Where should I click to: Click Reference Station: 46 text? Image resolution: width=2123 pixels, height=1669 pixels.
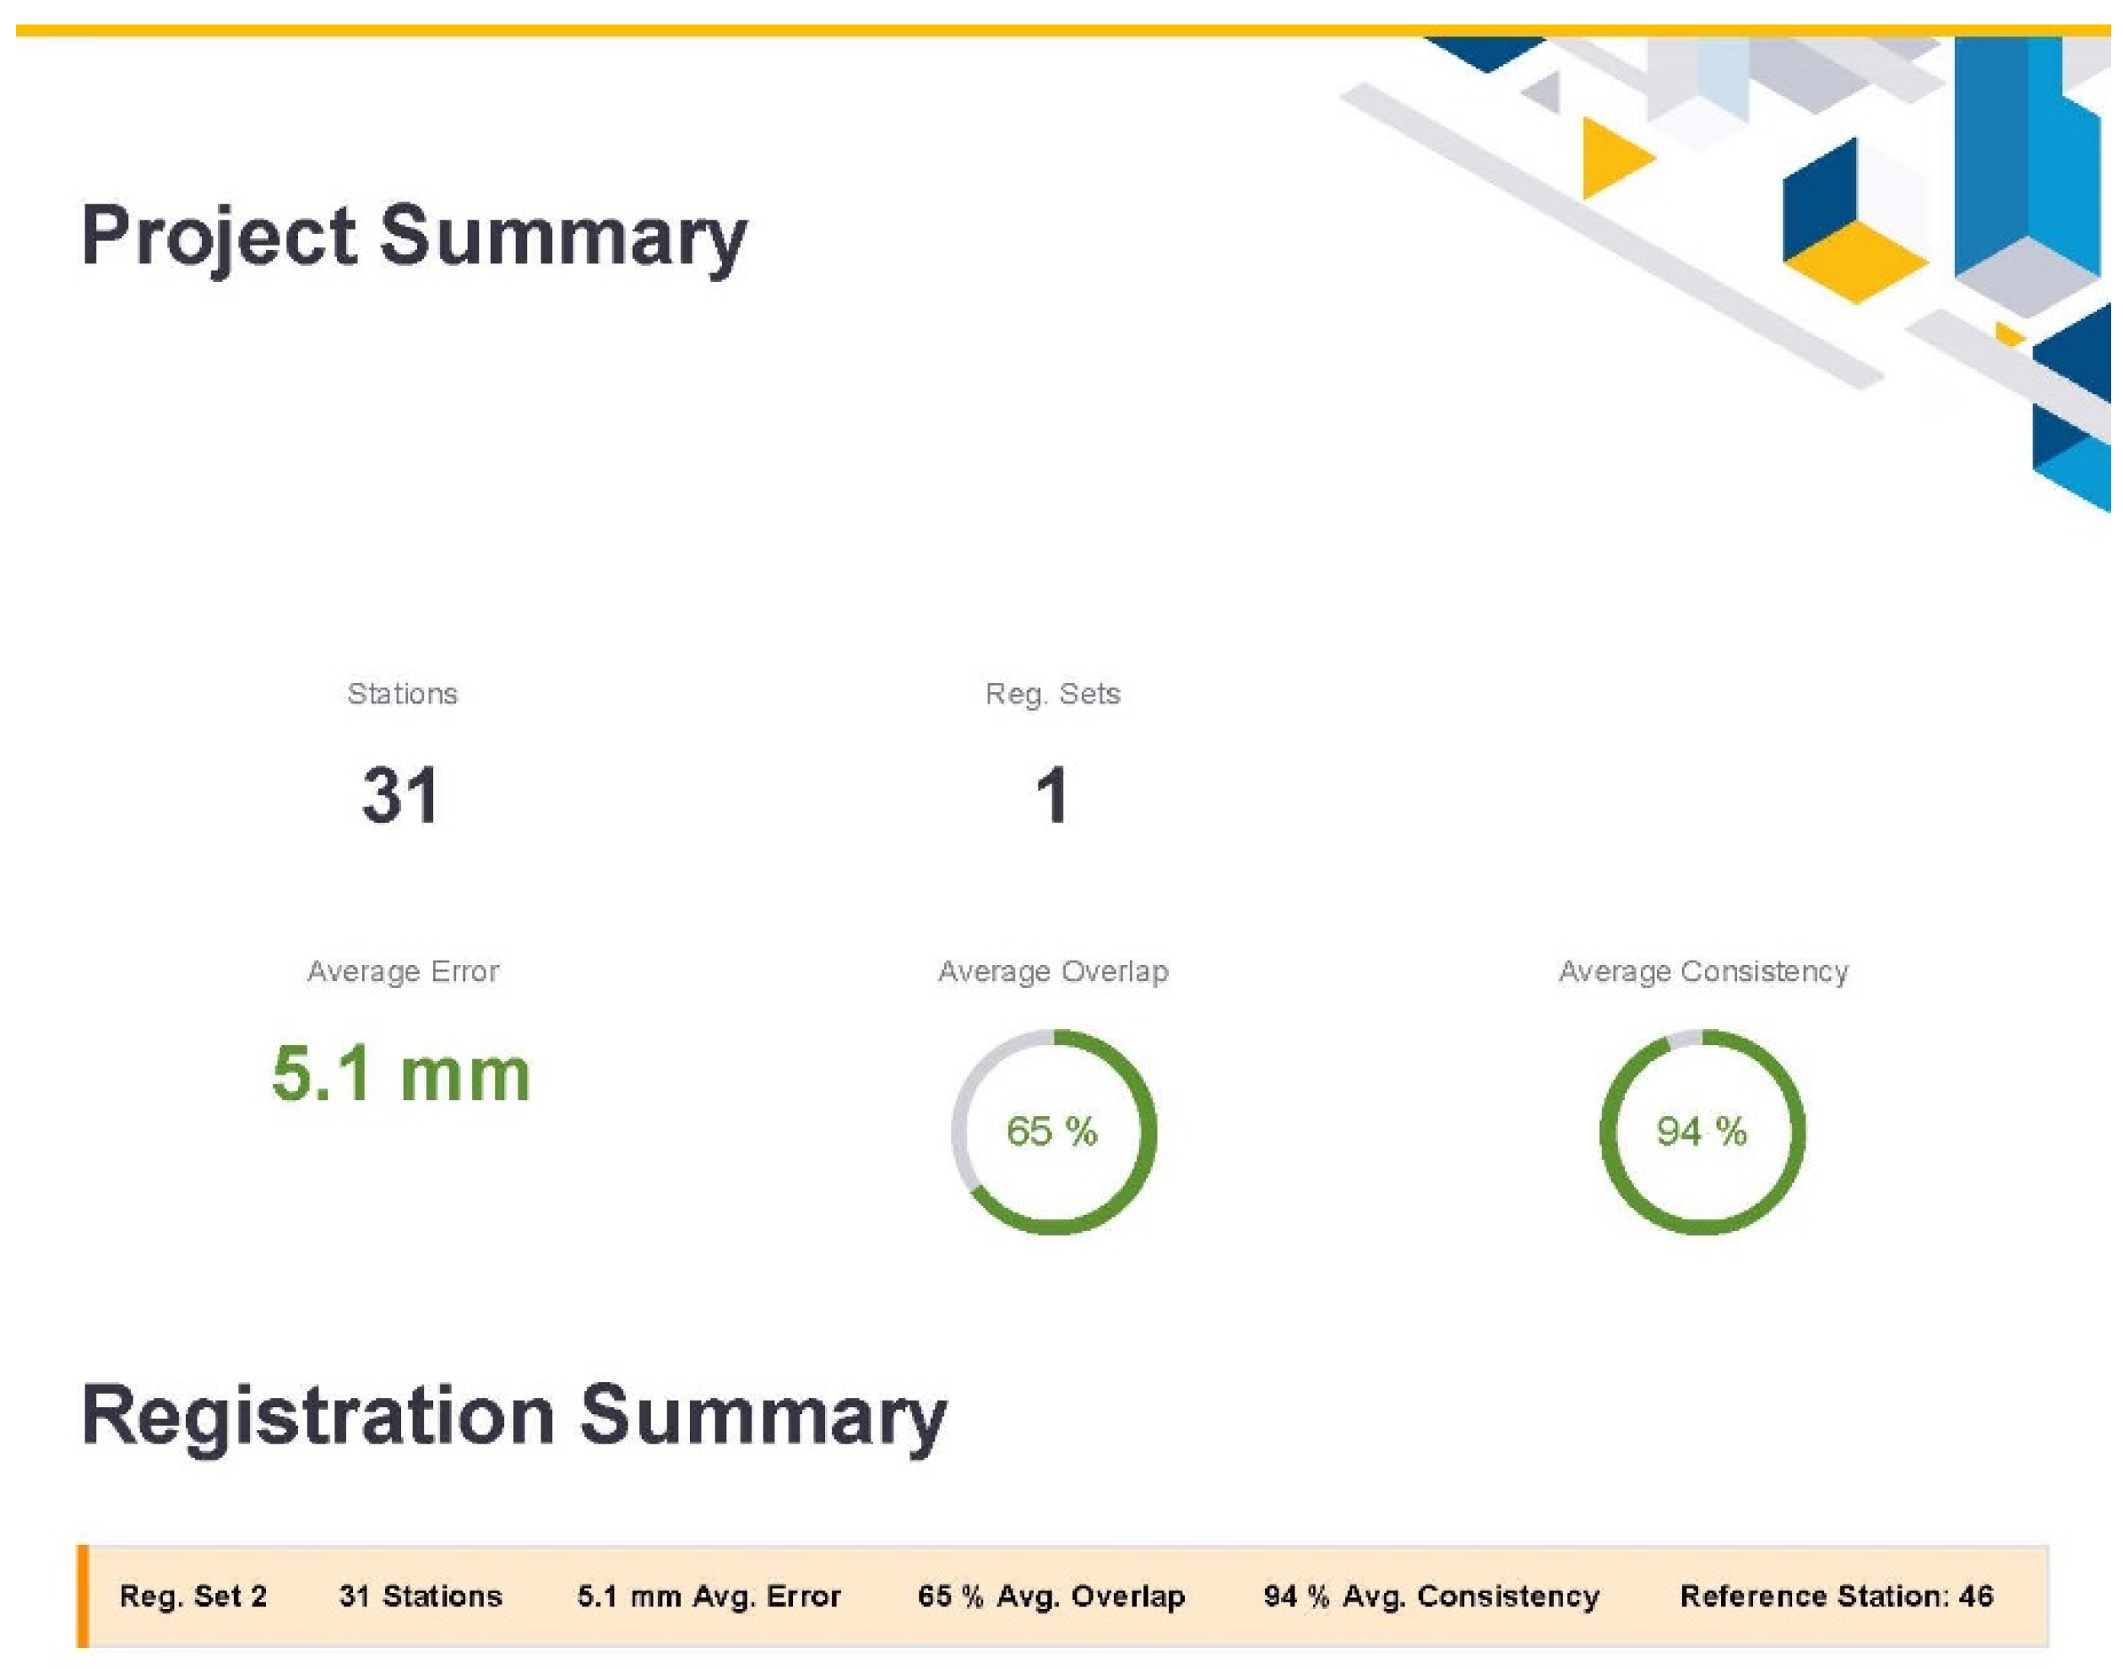[x=1837, y=1596]
